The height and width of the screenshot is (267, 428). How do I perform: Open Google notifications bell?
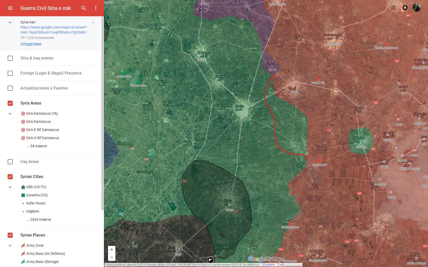pyautogui.click(x=405, y=8)
